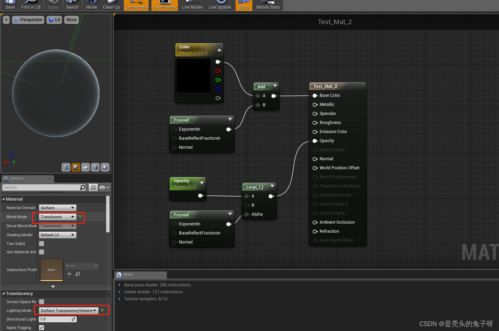Screen dimensions: 499x331
Task: Enable the Two Sided checkbox
Action: pos(41,244)
